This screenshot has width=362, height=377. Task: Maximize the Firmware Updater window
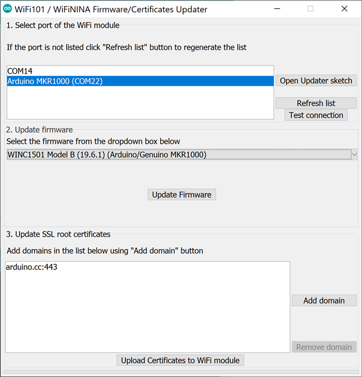[x=311, y=9]
